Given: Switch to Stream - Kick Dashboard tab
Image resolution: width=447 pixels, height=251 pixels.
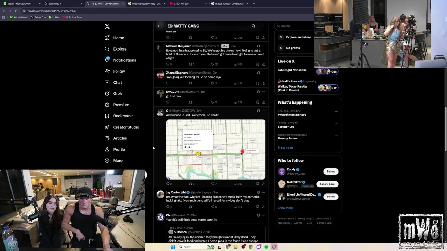Looking at the screenshot, I should [21, 3].
